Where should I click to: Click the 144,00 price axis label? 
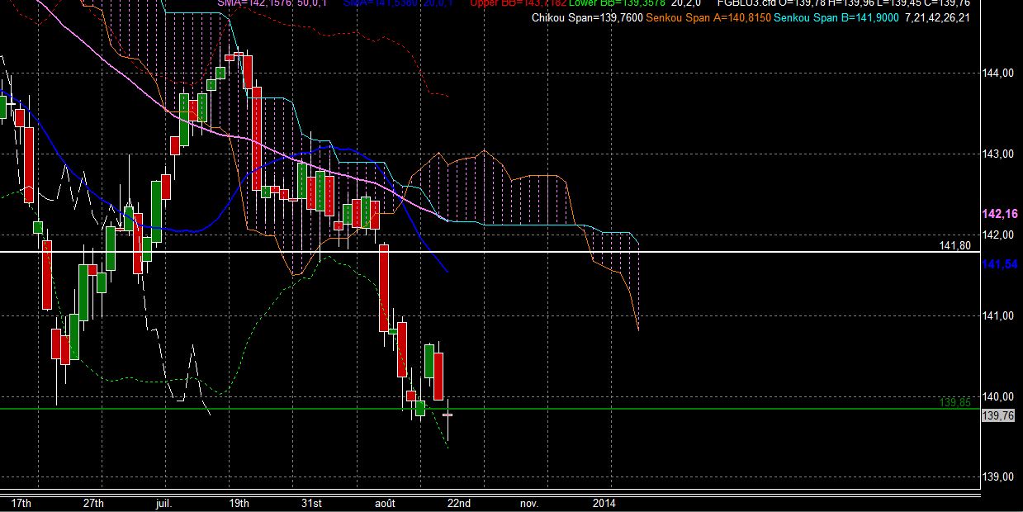[x=998, y=73]
